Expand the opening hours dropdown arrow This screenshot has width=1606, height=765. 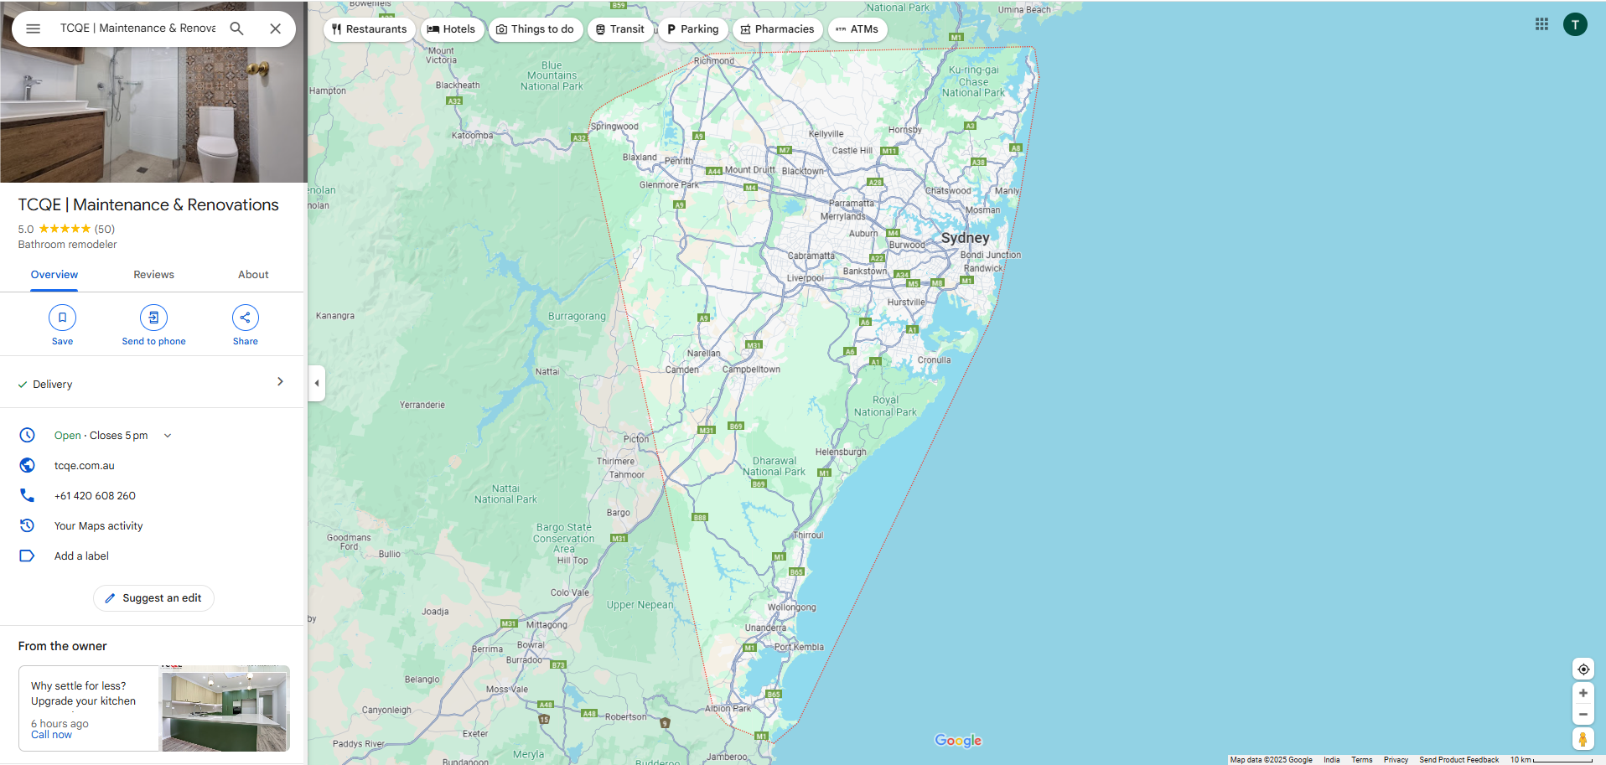pyautogui.click(x=168, y=436)
